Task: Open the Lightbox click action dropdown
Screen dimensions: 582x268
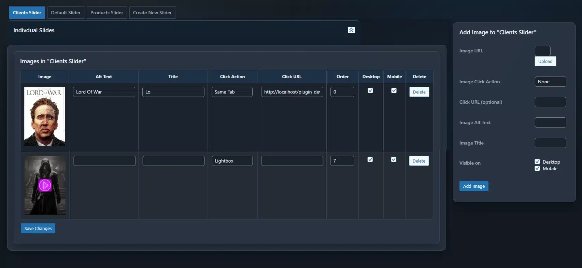Action: [x=232, y=161]
